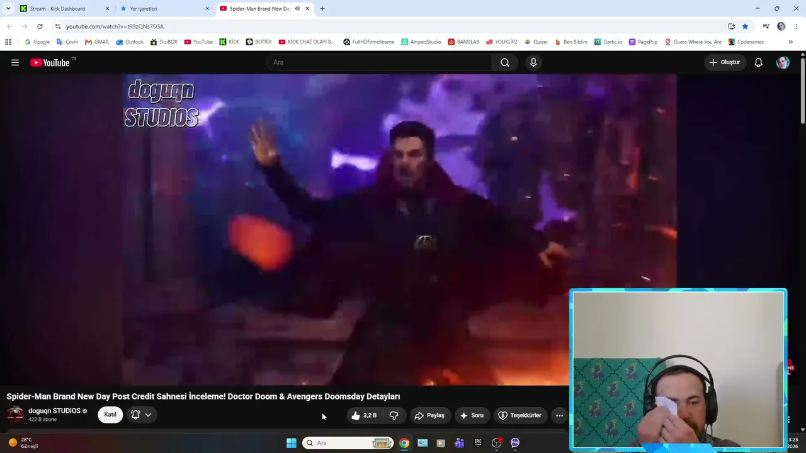Screen dimensions: 806x453
Task: Open the KİCK bookmark
Action: pyautogui.click(x=229, y=42)
